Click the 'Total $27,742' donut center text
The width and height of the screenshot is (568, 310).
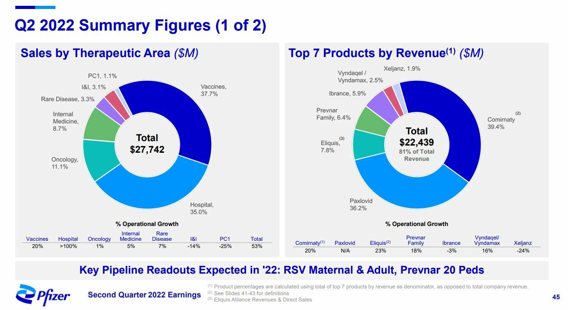tap(147, 143)
